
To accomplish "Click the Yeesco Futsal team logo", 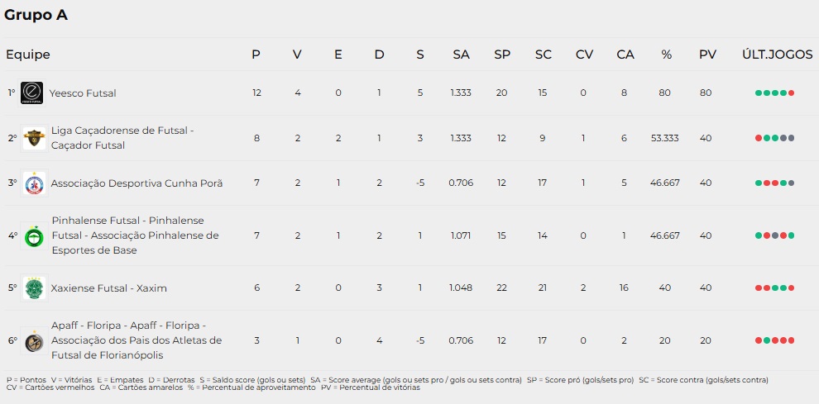I will 32,93.
